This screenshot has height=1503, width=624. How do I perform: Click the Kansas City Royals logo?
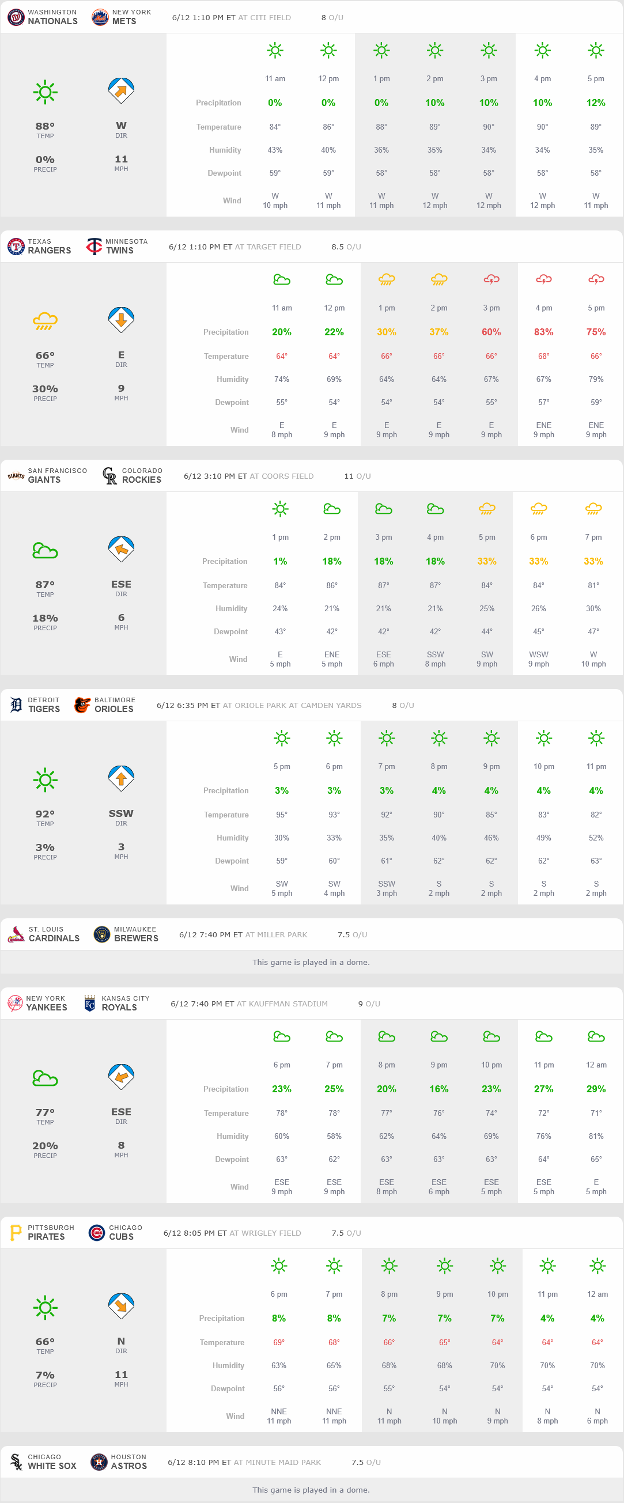point(89,1003)
